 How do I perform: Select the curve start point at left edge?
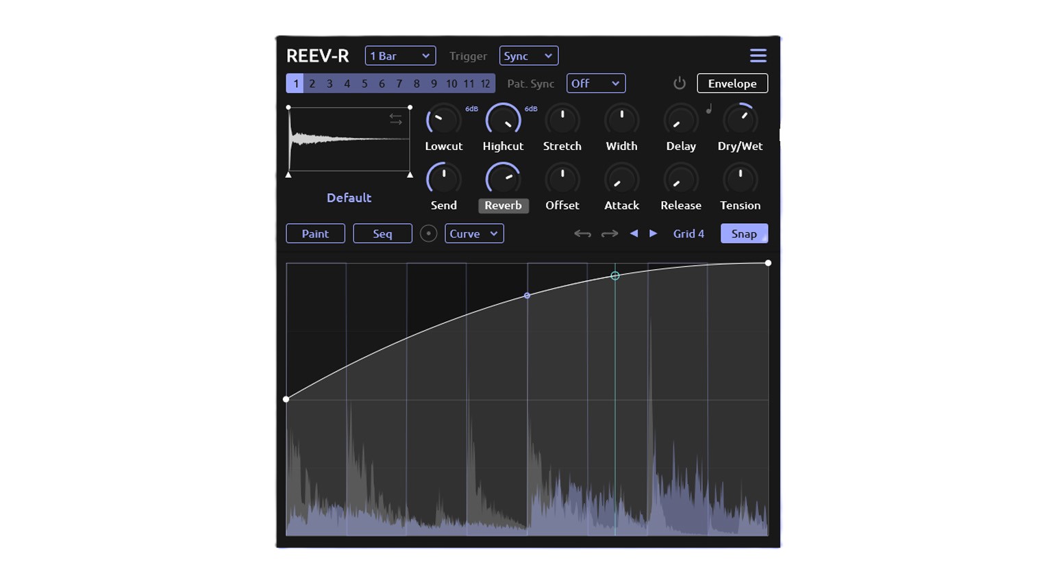click(286, 399)
